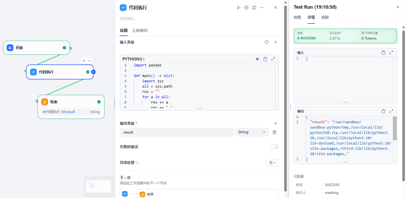Open the 详情 tab in Test Run
Viewport: 406px width, 198px height.
click(311, 17)
